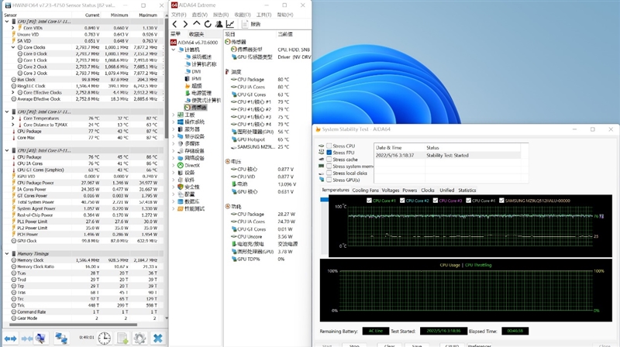
Task: Switch to Cooling Fans tab
Action: [x=365, y=190]
